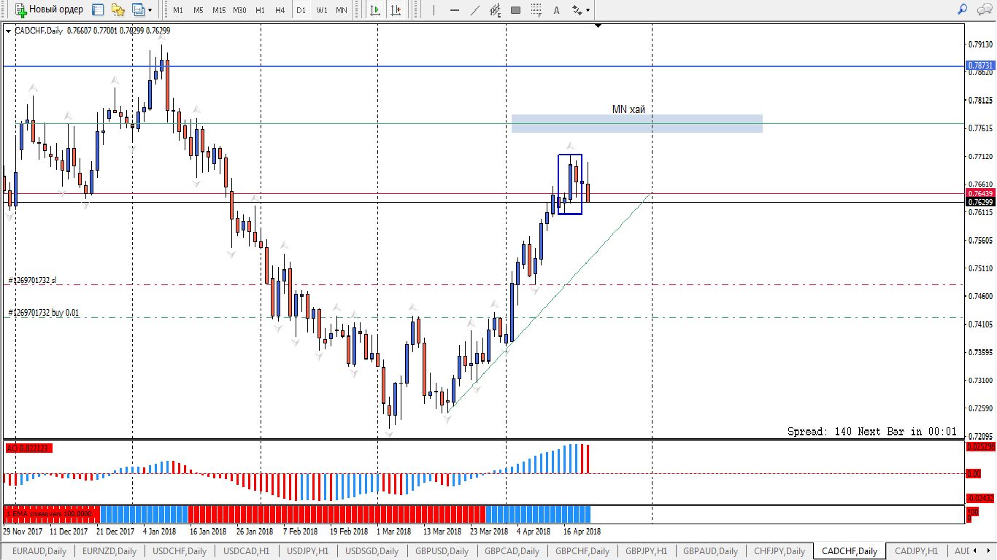Image resolution: width=997 pixels, height=560 pixels.
Task: Click the New Order button
Action: (50, 9)
